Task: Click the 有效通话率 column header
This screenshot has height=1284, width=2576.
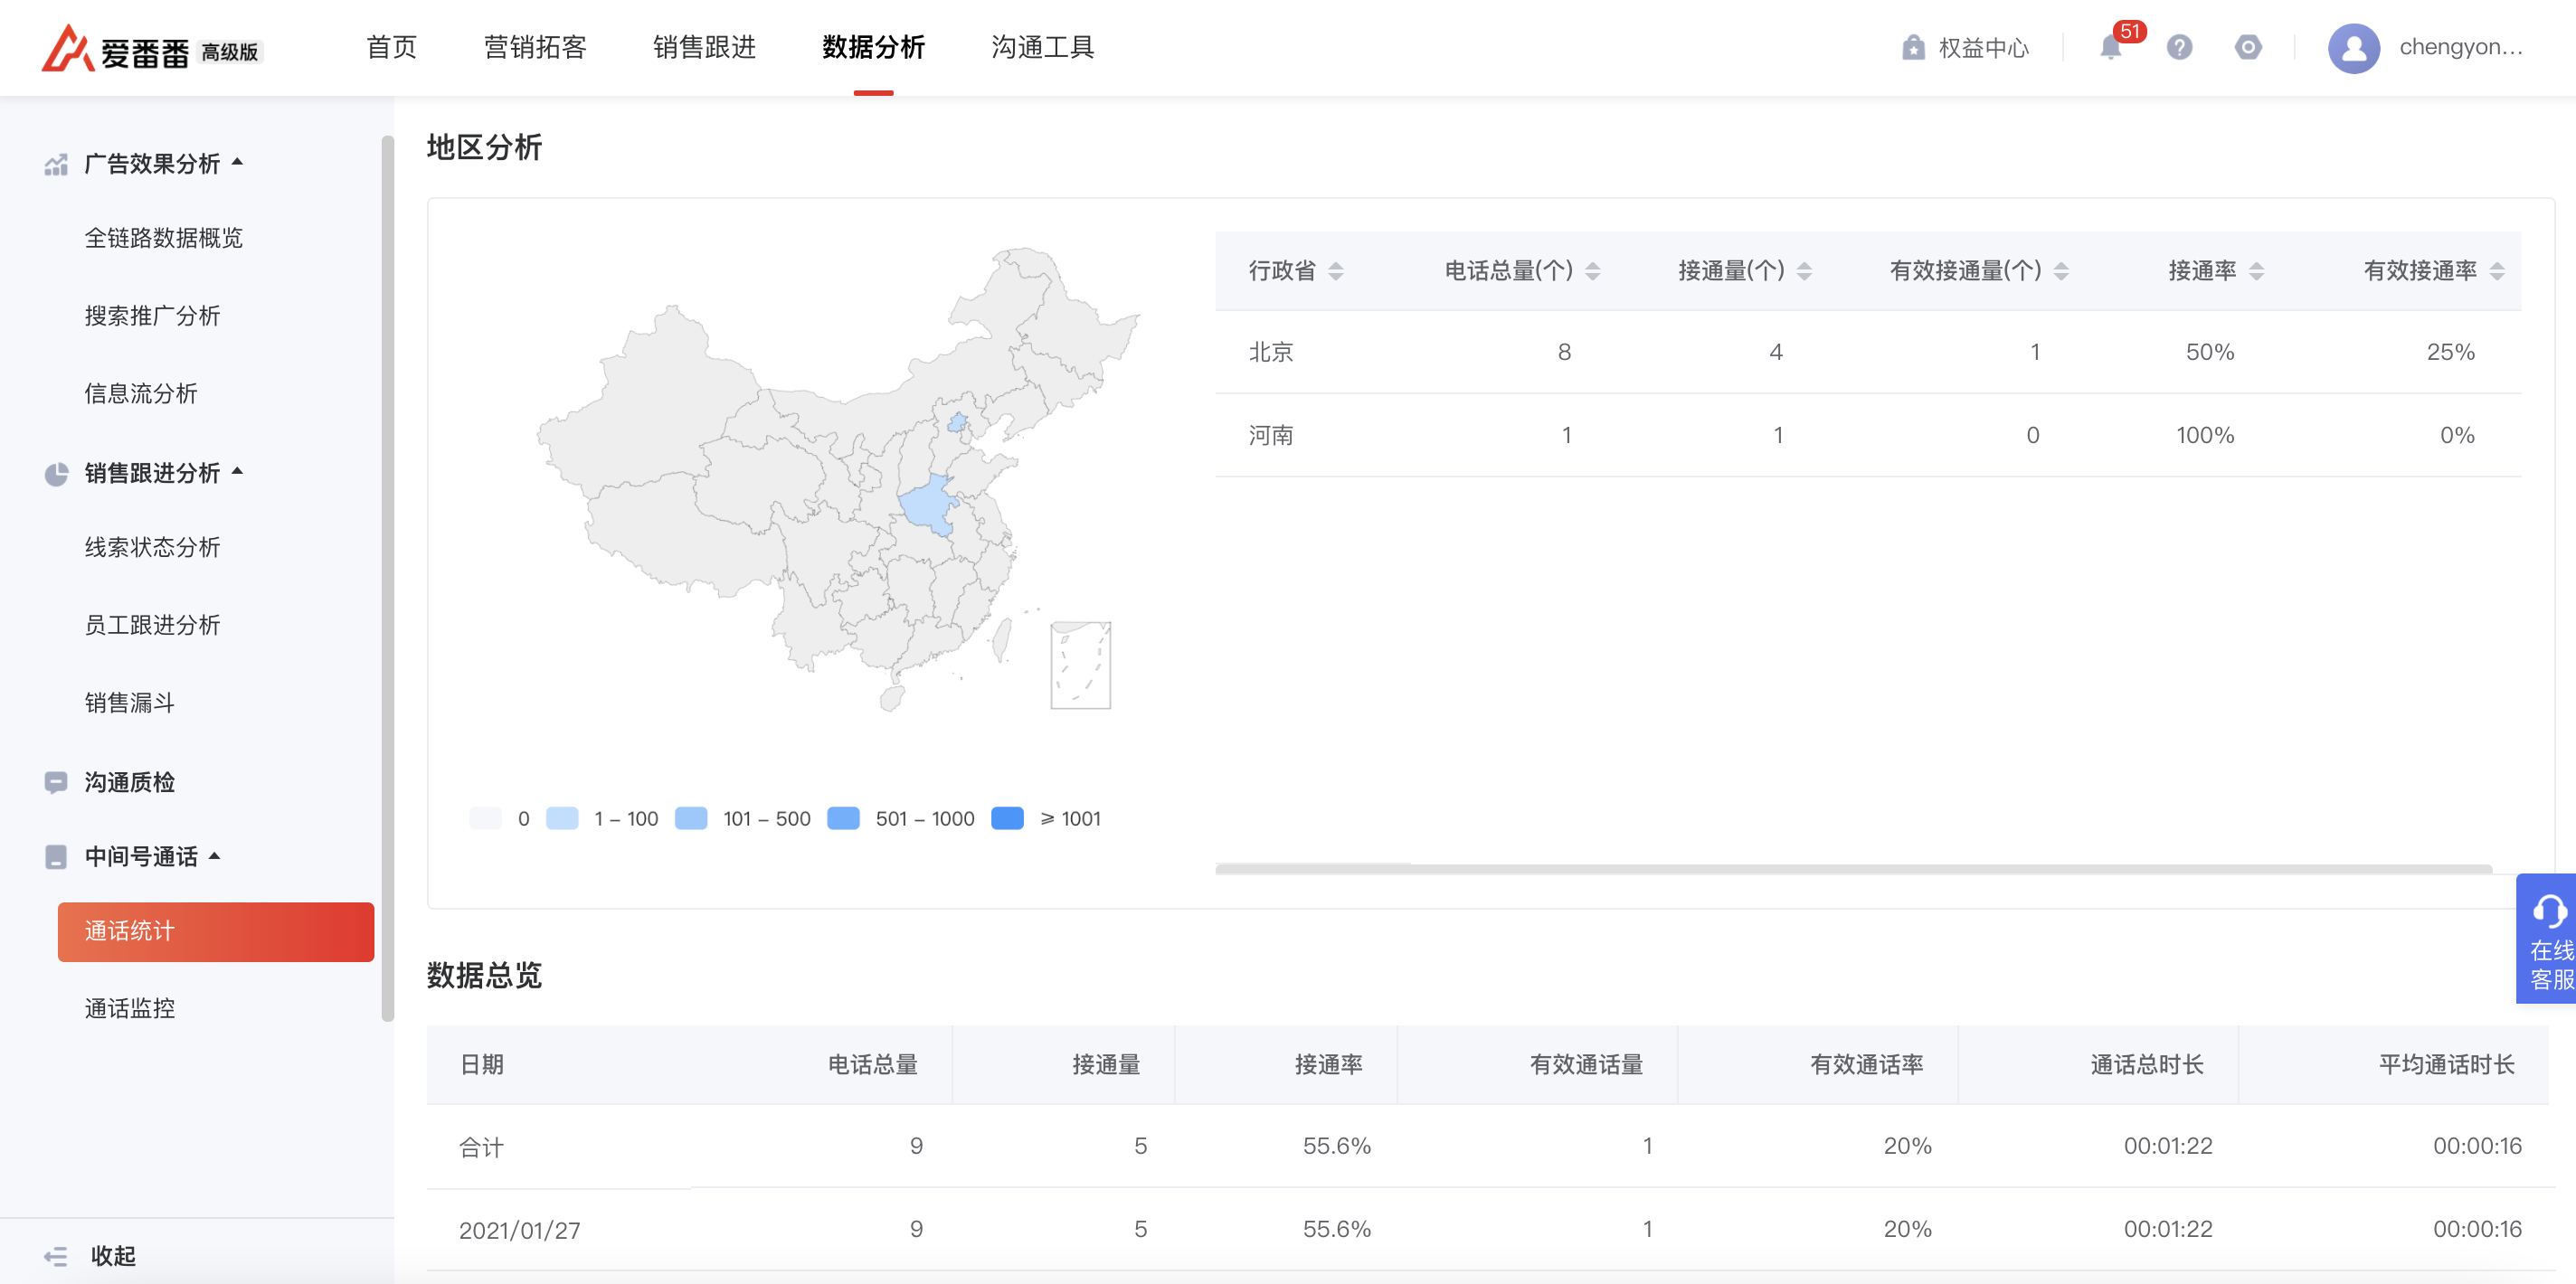Action: pyautogui.click(x=1866, y=1064)
